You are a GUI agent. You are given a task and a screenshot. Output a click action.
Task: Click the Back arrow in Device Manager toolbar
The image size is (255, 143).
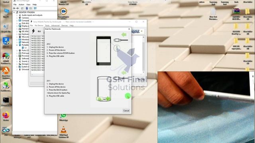click(14, 8)
